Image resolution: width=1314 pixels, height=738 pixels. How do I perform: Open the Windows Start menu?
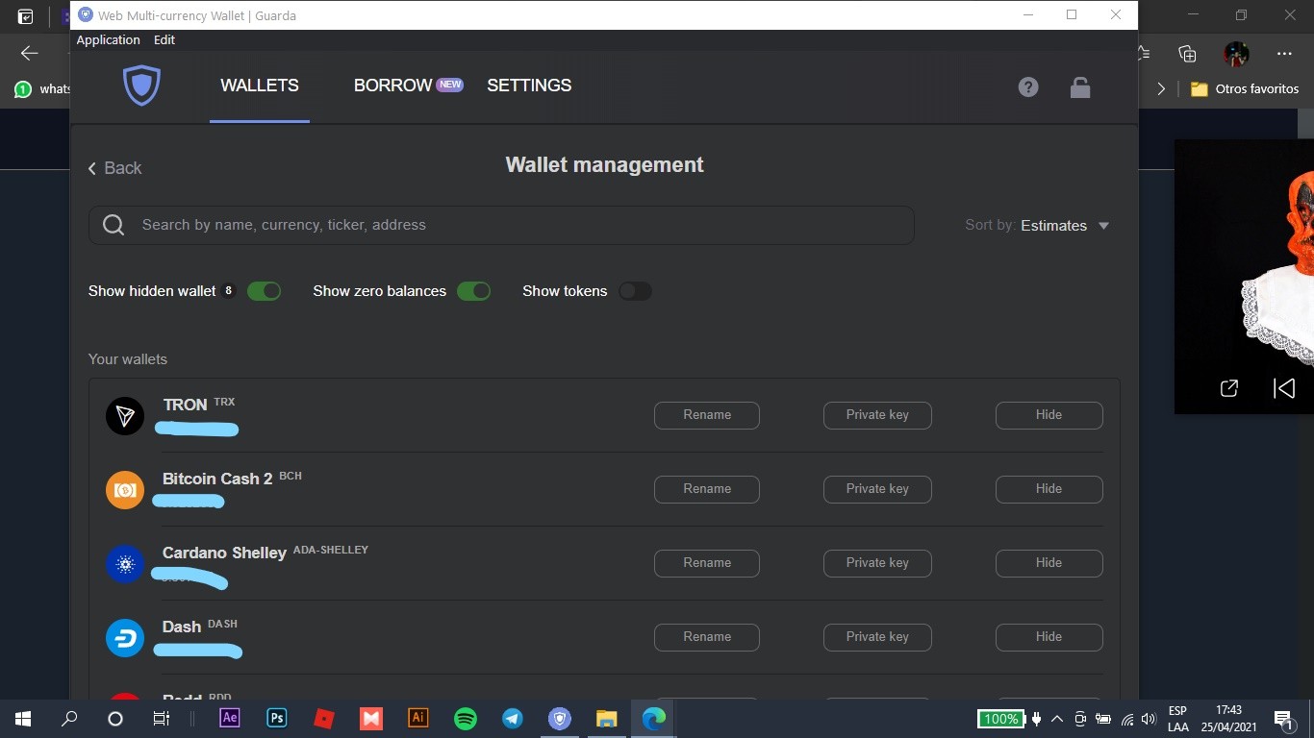tap(23, 718)
